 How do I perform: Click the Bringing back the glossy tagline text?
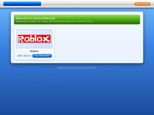click(x=54, y=21)
